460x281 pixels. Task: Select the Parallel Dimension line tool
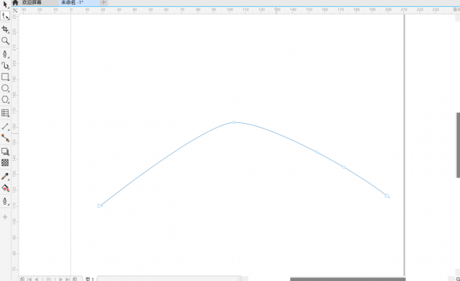click(5, 126)
